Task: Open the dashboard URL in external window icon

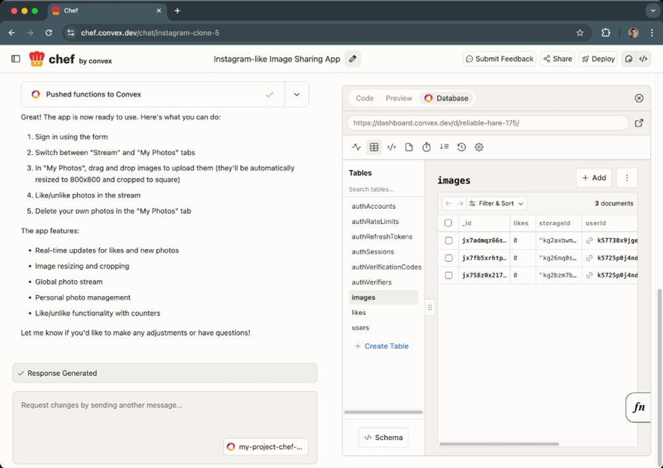Action: pos(639,123)
